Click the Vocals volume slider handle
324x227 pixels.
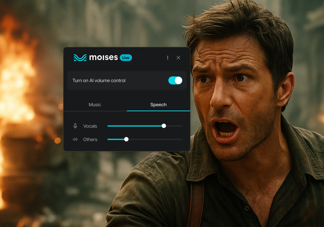(x=164, y=126)
